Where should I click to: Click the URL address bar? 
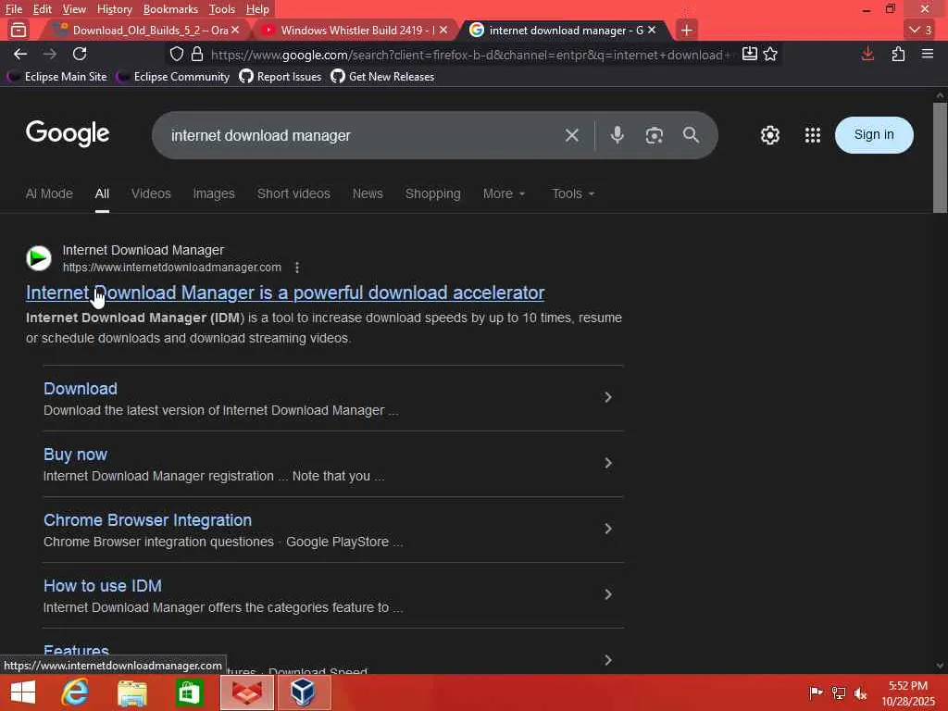(471, 55)
